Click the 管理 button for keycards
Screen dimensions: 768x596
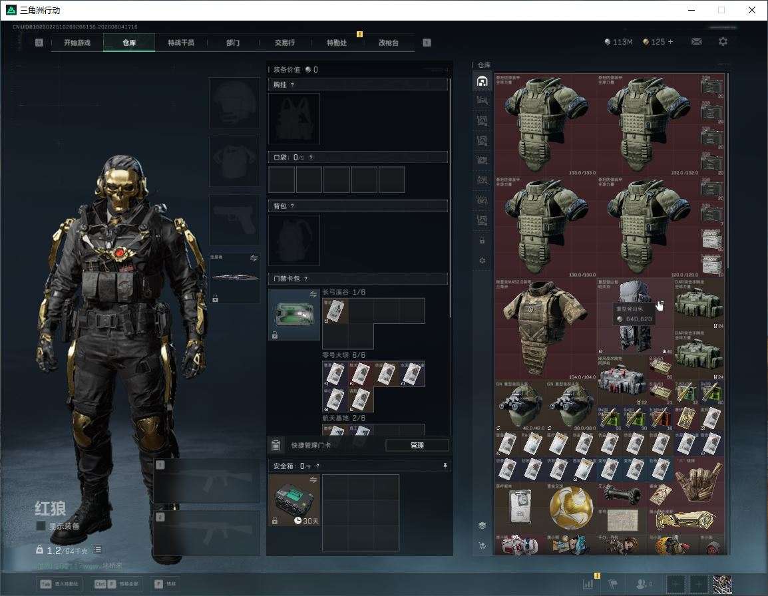click(x=417, y=445)
